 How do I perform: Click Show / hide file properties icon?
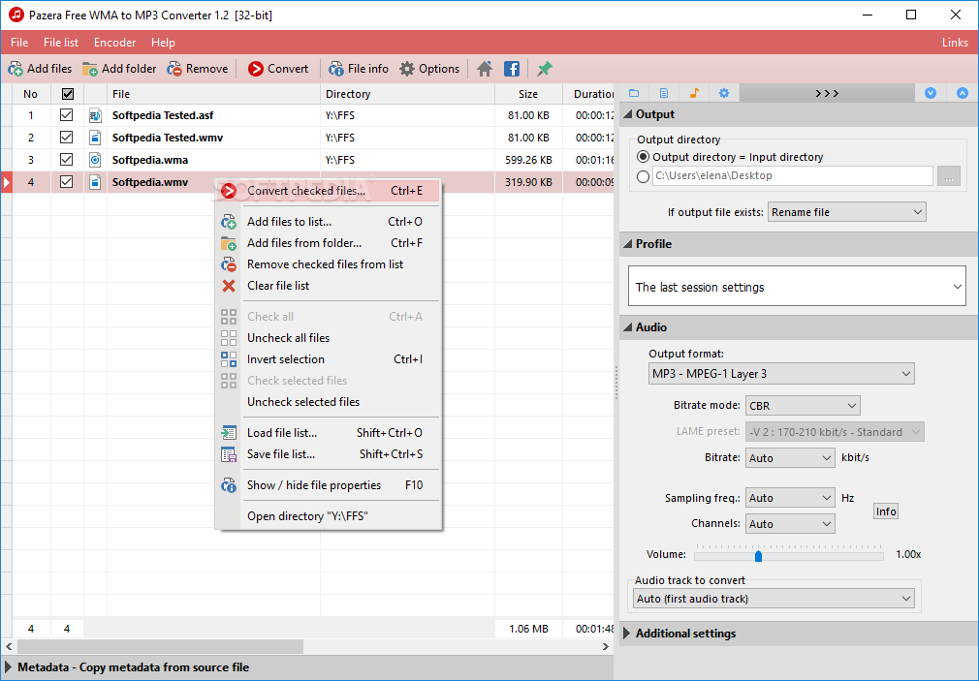[229, 485]
